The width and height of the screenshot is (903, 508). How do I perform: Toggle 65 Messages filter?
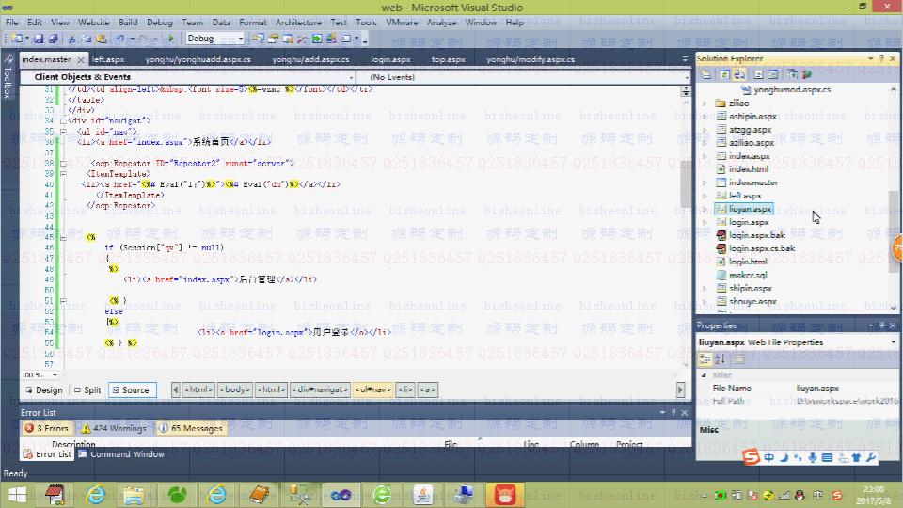pyautogui.click(x=191, y=428)
